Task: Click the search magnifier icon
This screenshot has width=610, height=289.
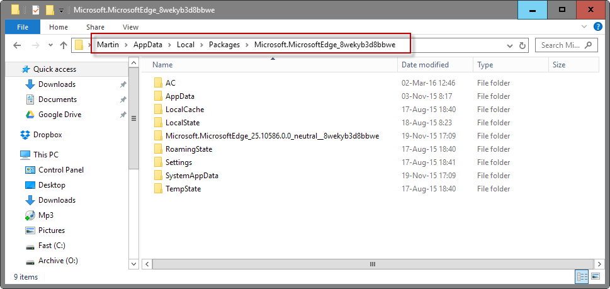Action: [589, 45]
